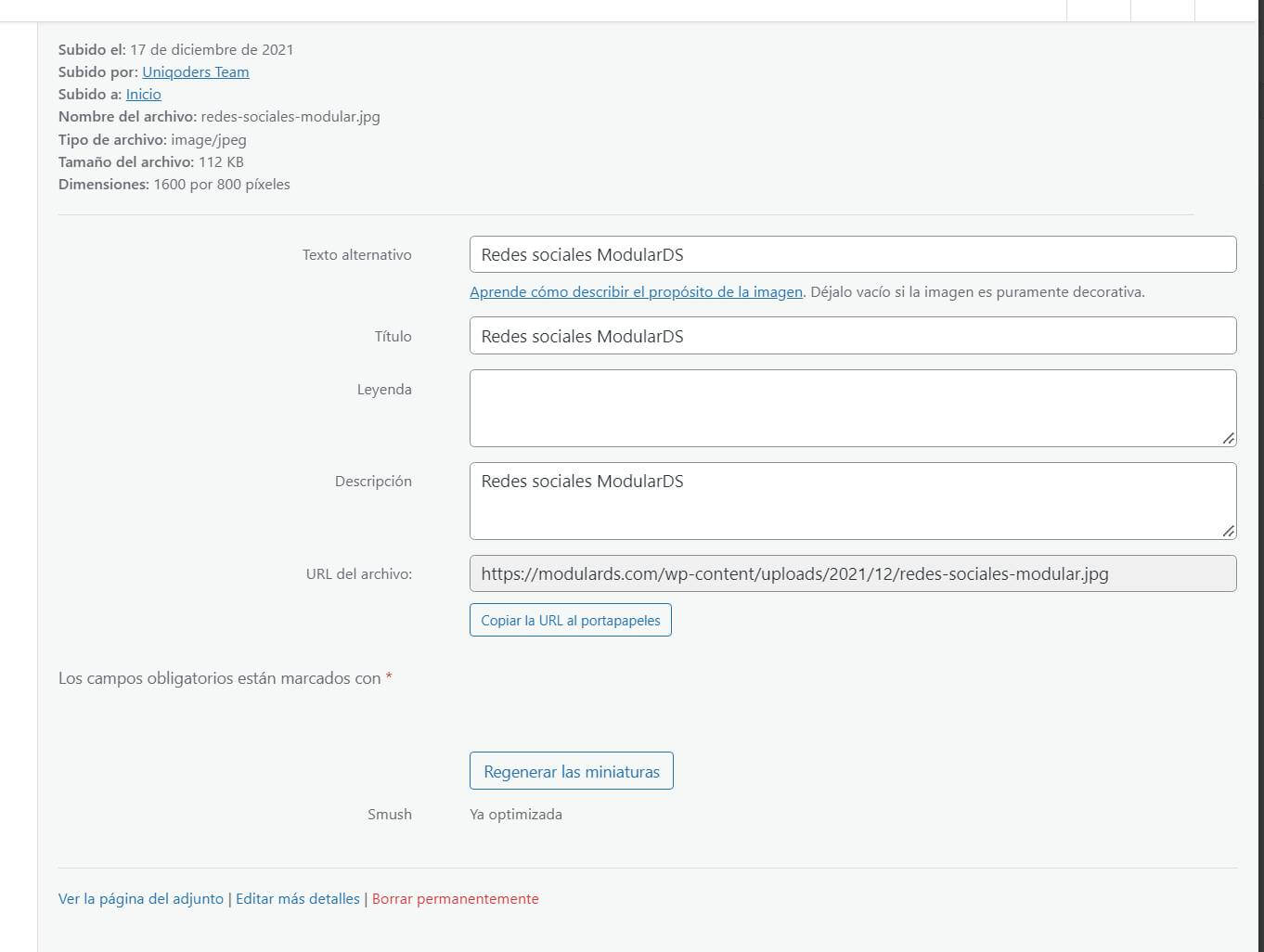This screenshot has height=952, width=1264.
Task: Click the empty Leyenda textarea
Action: (x=852, y=406)
